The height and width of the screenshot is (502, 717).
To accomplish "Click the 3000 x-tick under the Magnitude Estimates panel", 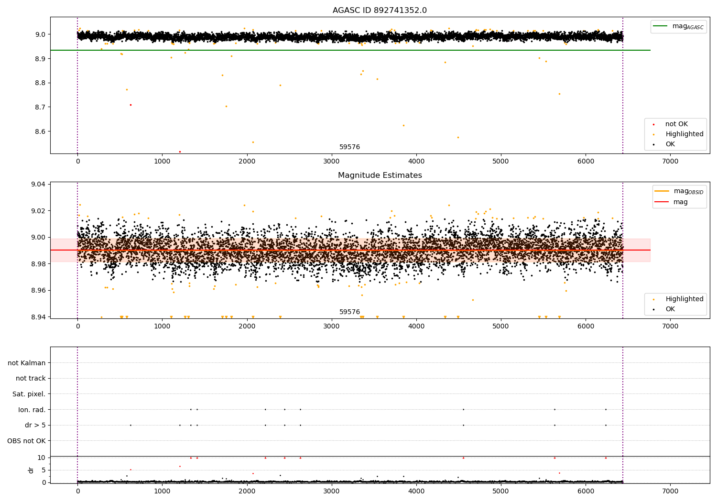I will pos(331,327).
